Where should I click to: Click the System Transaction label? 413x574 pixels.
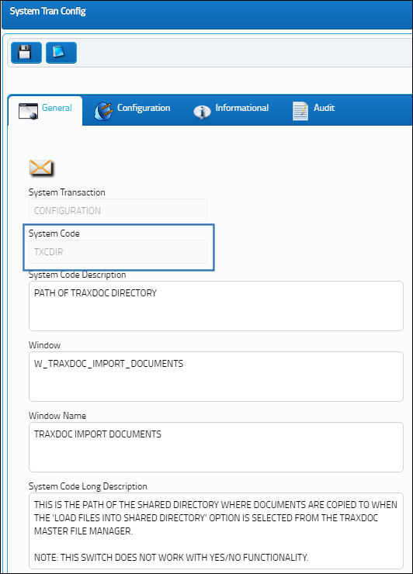click(67, 192)
